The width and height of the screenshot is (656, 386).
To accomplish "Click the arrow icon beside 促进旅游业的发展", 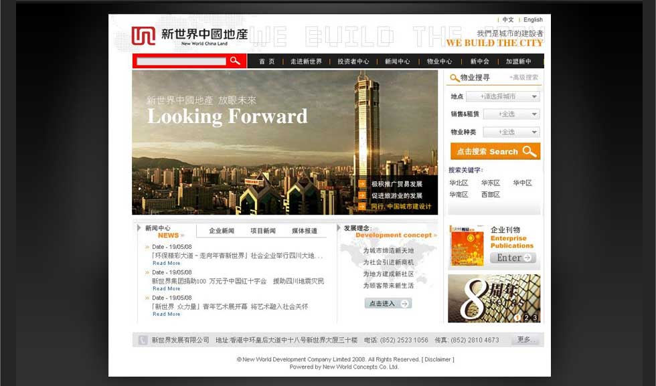I will (x=362, y=195).
